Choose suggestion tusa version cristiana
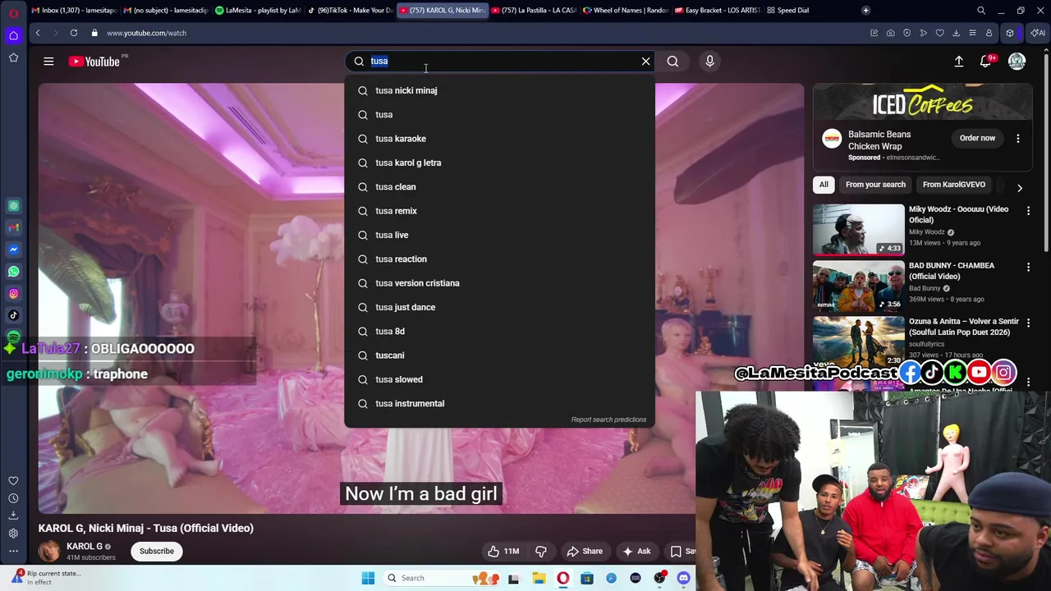 tap(499, 283)
